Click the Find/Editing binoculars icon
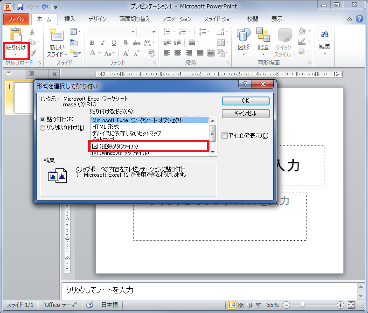The image size is (368, 313). 325,35
